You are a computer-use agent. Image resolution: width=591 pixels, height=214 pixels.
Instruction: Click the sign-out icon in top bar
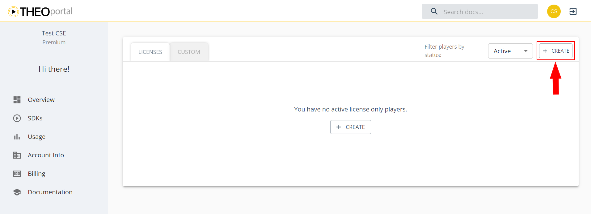click(573, 11)
